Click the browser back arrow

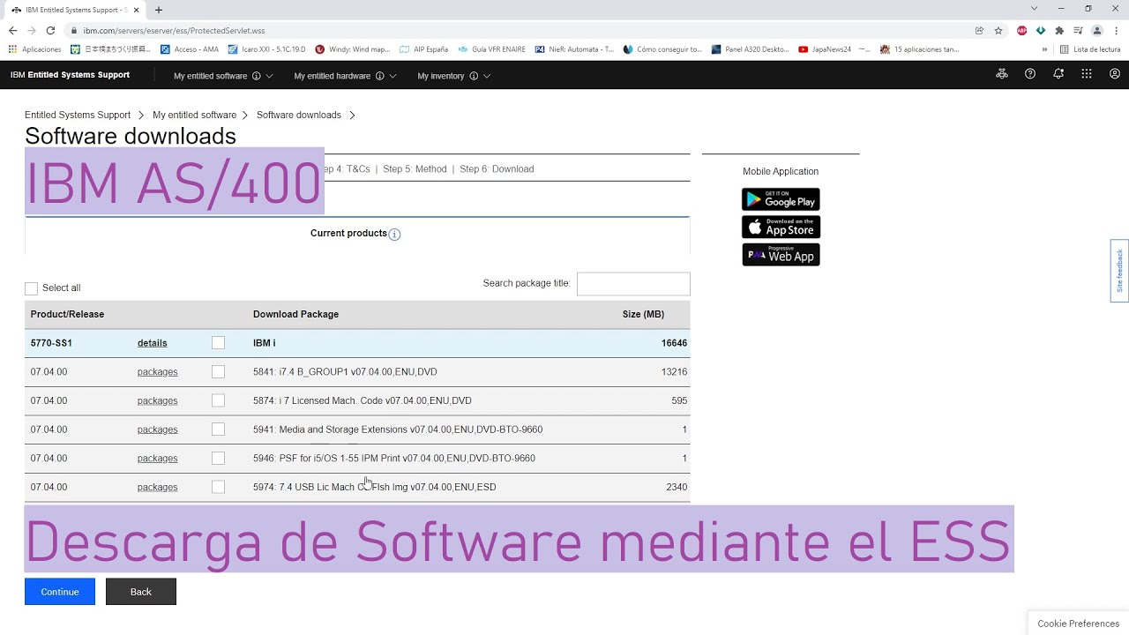(x=12, y=30)
